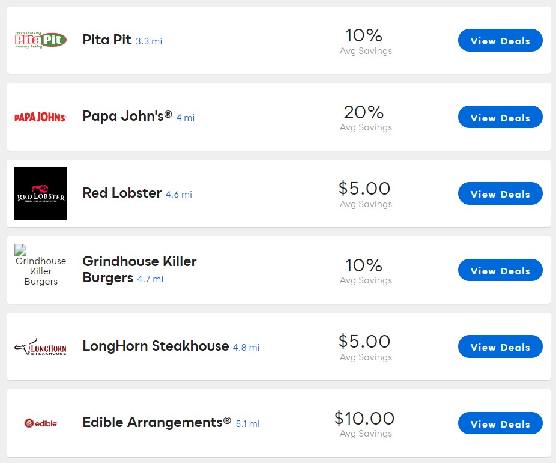The image size is (556, 463).
Task: Open the Pita Pit merchant name
Action: (107, 40)
